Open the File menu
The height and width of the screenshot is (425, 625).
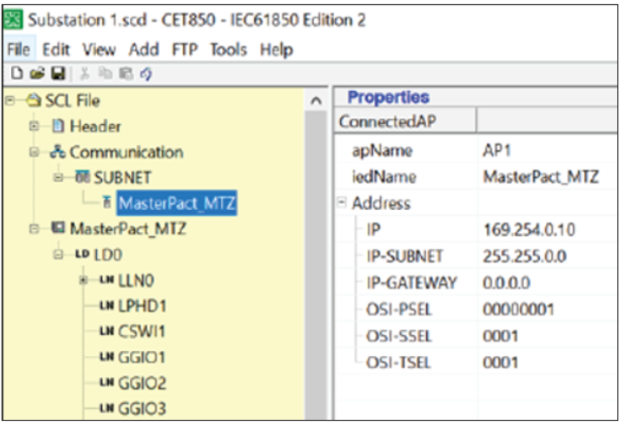[x=19, y=49]
